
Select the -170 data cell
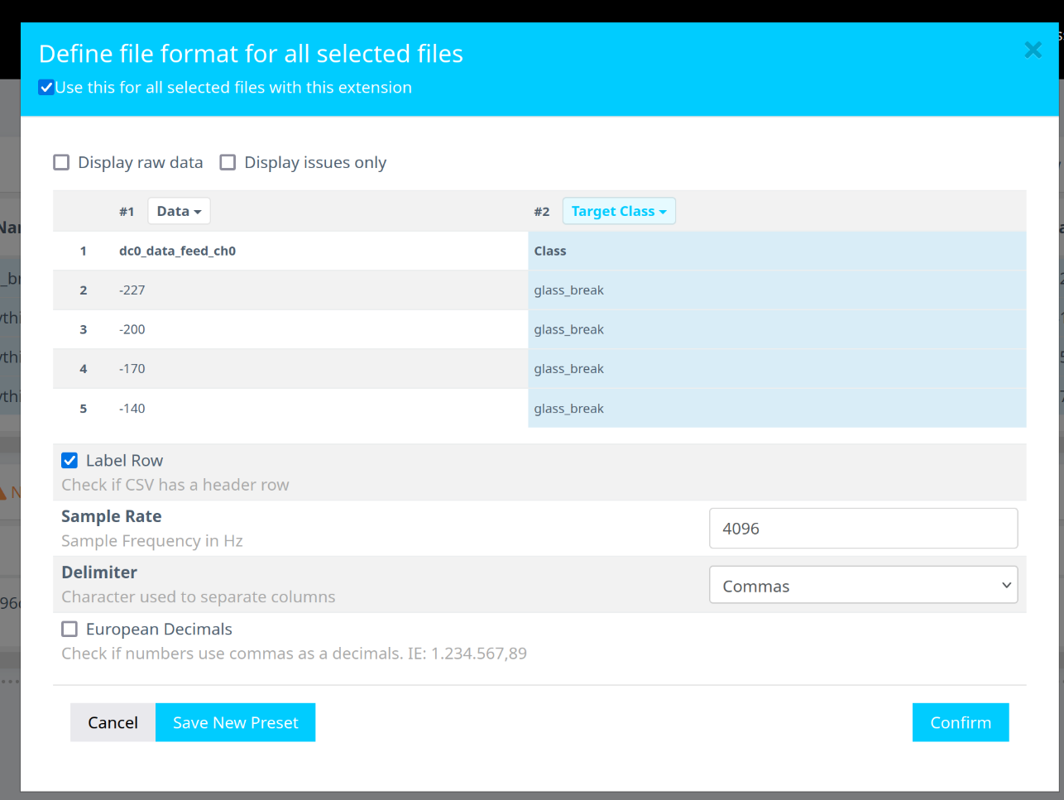coord(132,369)
